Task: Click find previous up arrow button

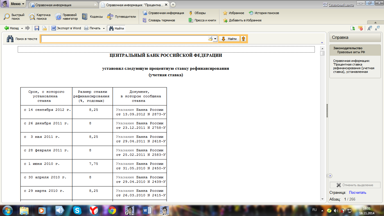Action: 243,39
